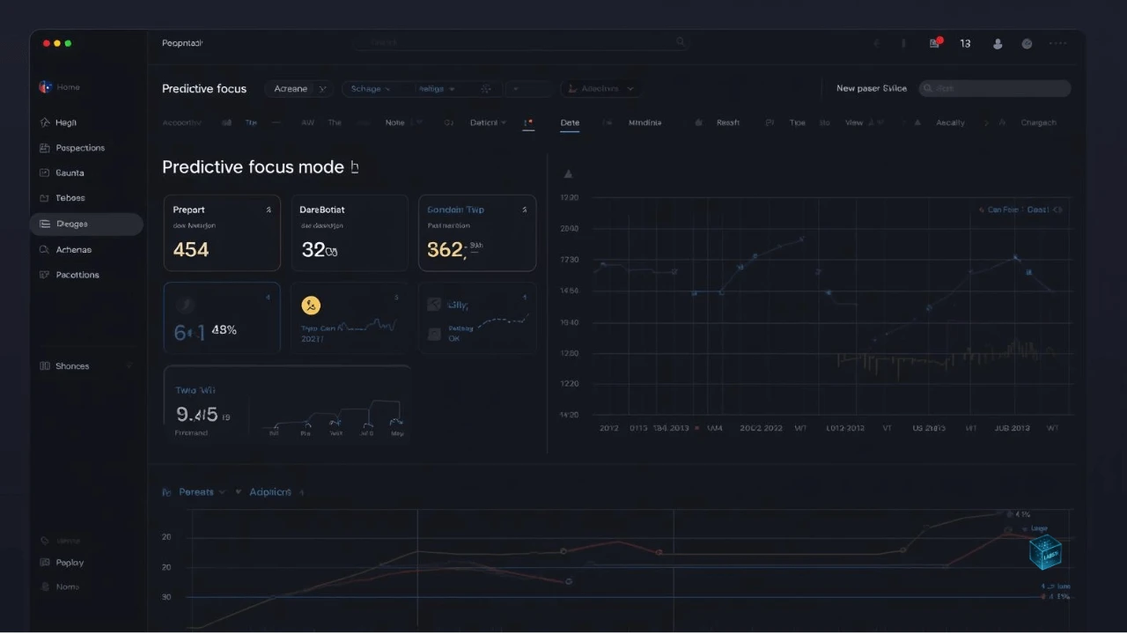Select the Prepart 454 stat card
1127x634 pixels.
[222, 233]
